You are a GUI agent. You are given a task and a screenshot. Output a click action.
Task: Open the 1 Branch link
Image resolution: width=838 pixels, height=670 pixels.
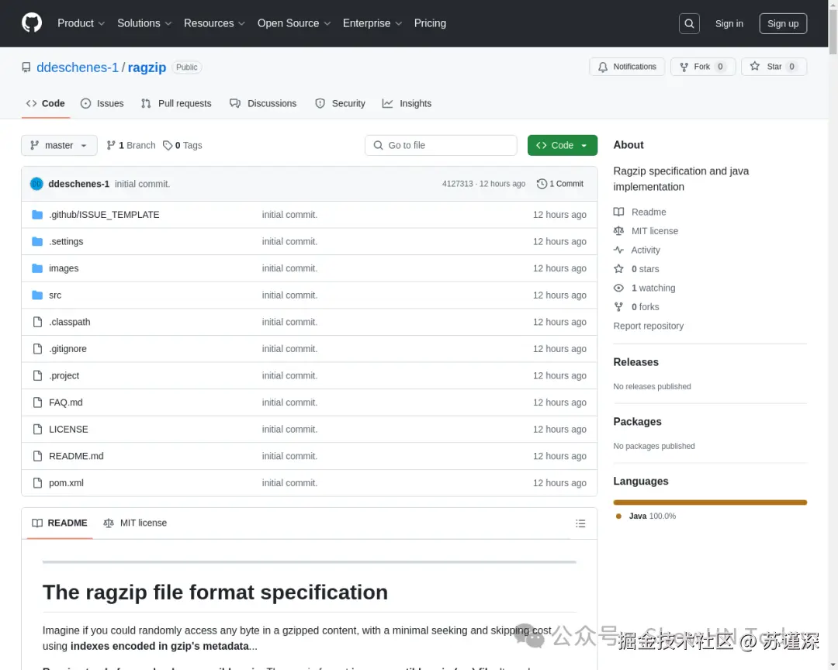(131, 145)
